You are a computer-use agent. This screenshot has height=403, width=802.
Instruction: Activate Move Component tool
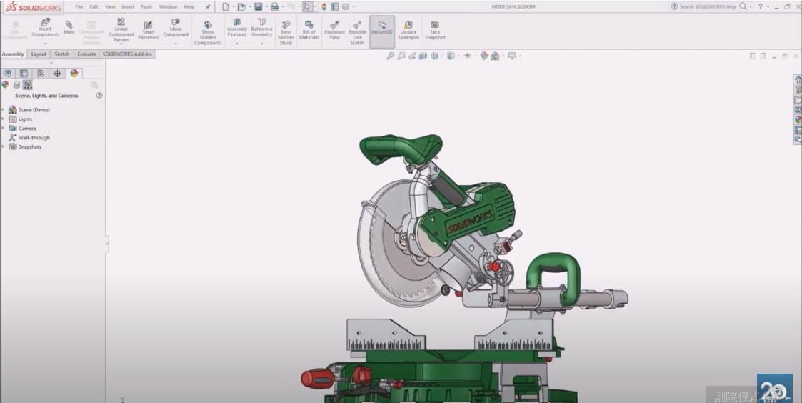point(176,28)
